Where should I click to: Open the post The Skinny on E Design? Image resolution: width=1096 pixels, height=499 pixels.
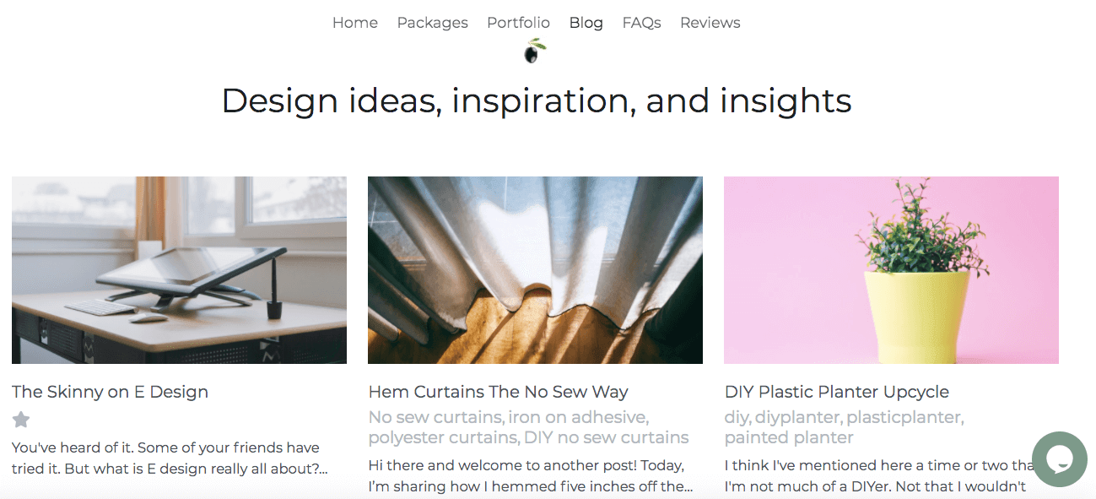tap(110, 392)
